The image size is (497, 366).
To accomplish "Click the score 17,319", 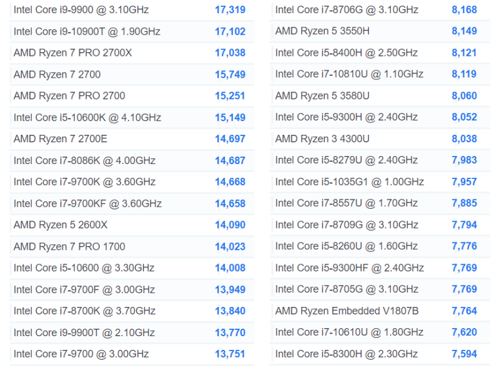I will [230, 10].
